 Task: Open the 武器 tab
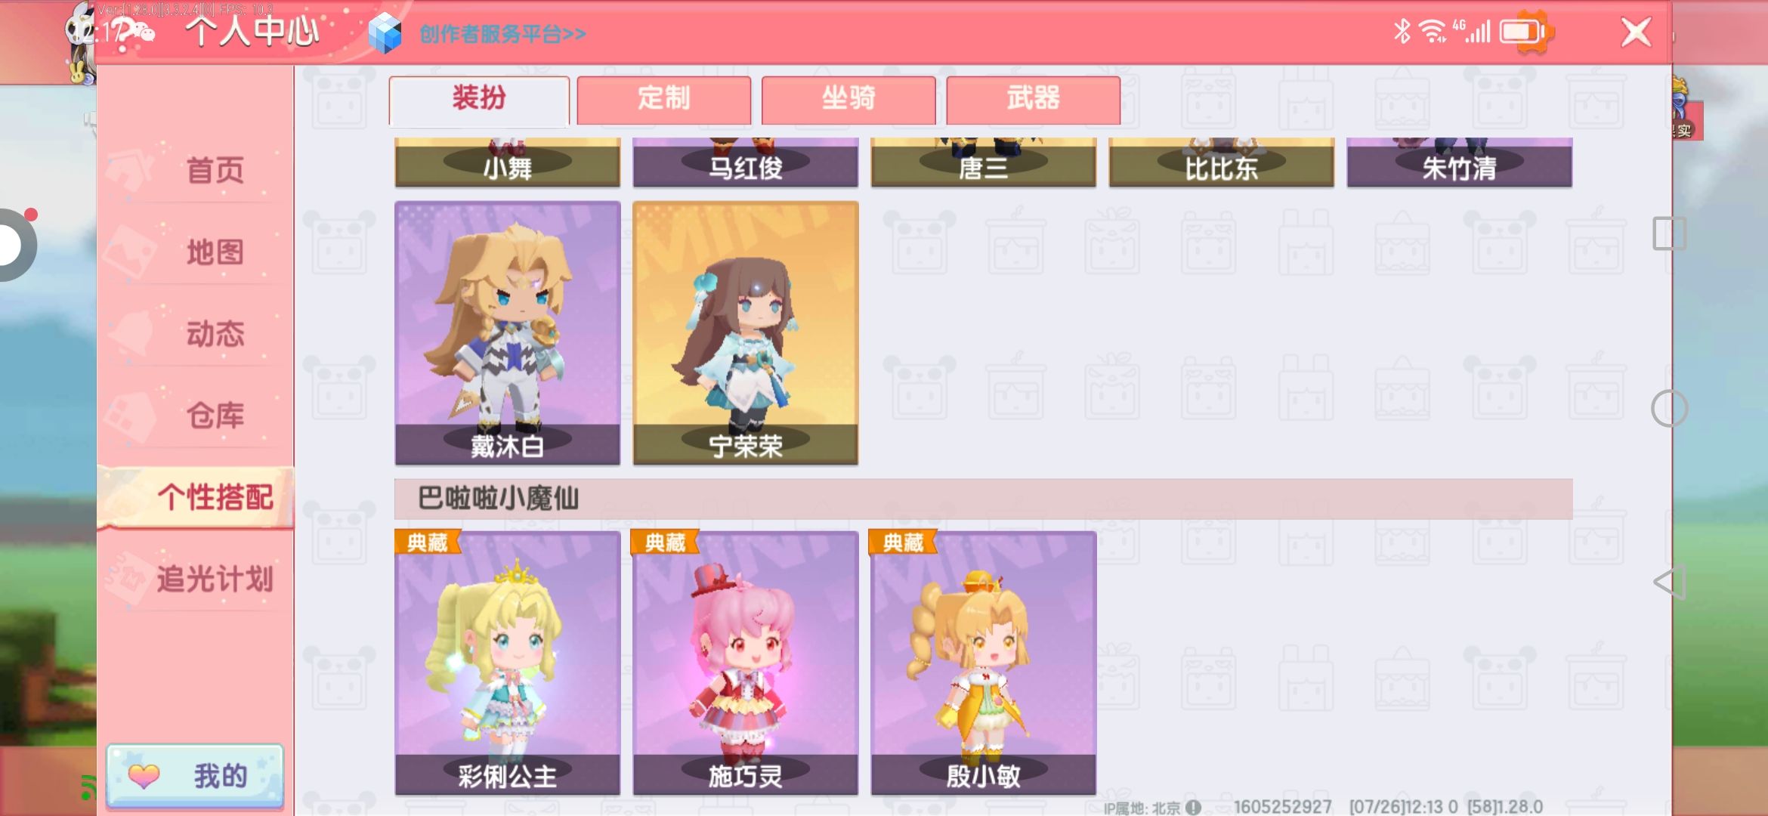pos(1033,99)
